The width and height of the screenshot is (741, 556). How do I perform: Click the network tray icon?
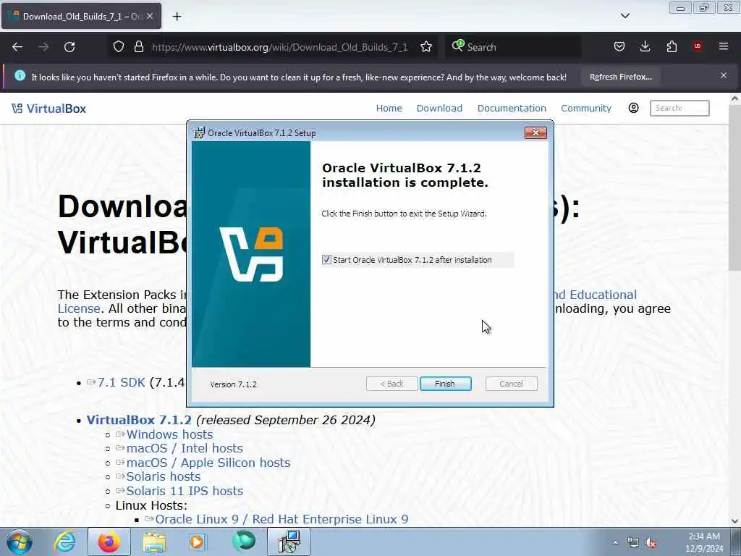pyautogui.click(x=632, y=543)
